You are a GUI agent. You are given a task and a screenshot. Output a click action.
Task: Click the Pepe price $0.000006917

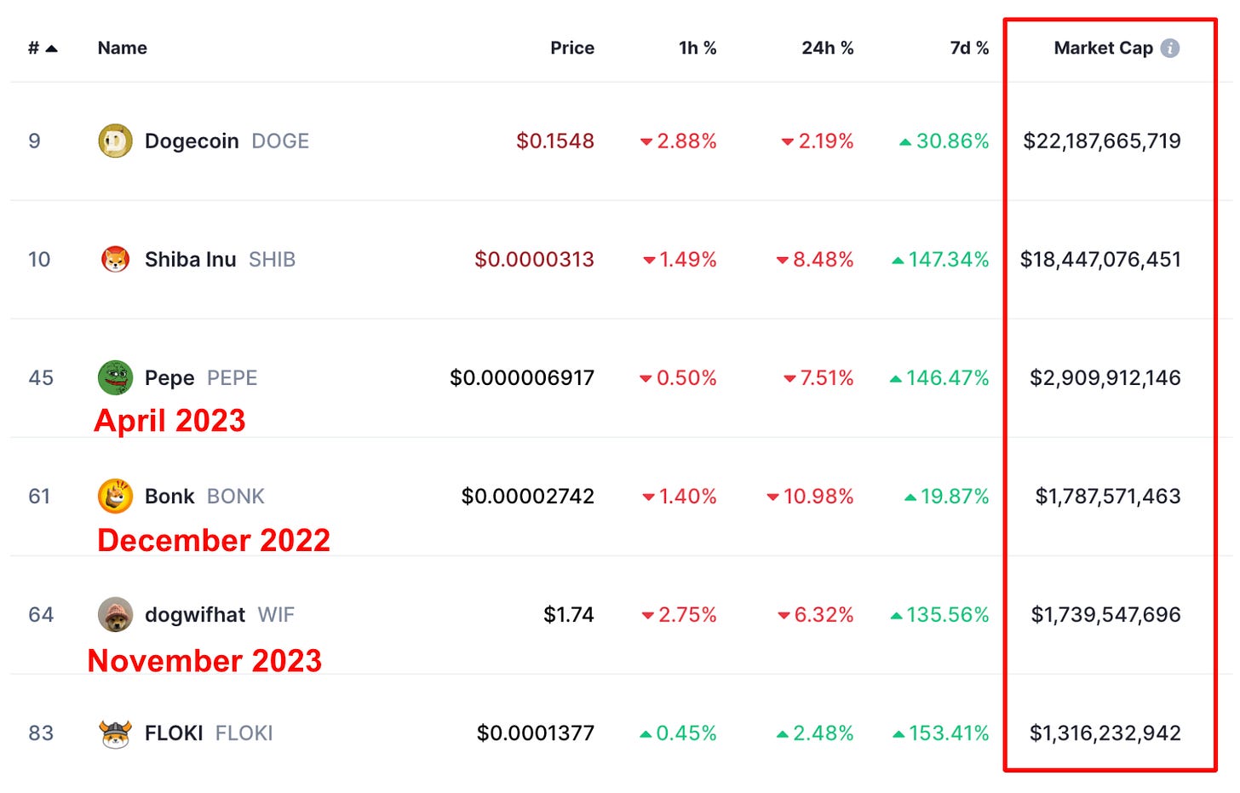521,378
